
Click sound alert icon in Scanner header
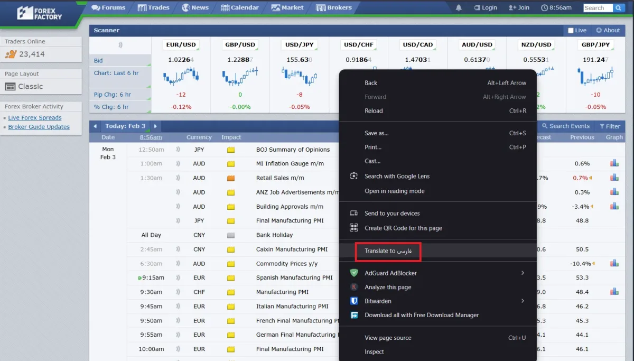tap(120, 45)
